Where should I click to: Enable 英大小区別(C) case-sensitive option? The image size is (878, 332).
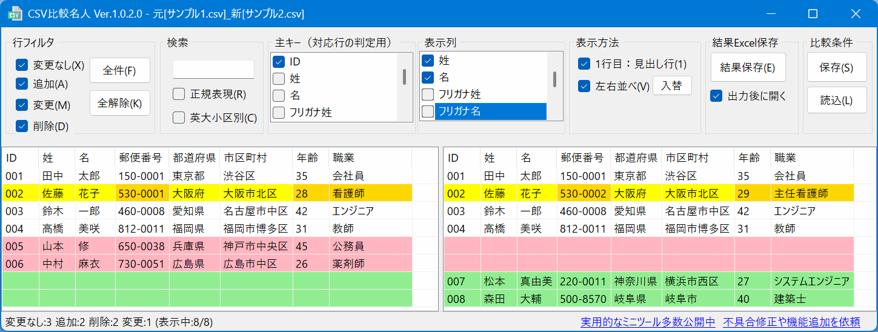(x=179, y=118)
